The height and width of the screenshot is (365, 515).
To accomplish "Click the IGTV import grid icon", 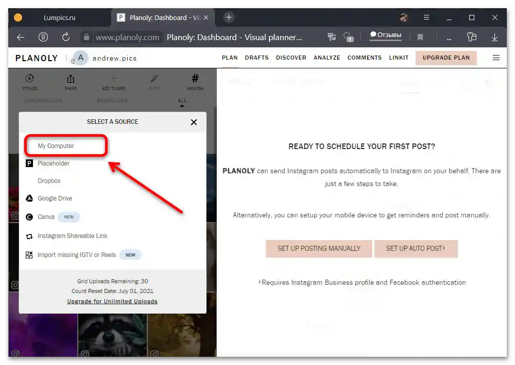I will 29,255.
